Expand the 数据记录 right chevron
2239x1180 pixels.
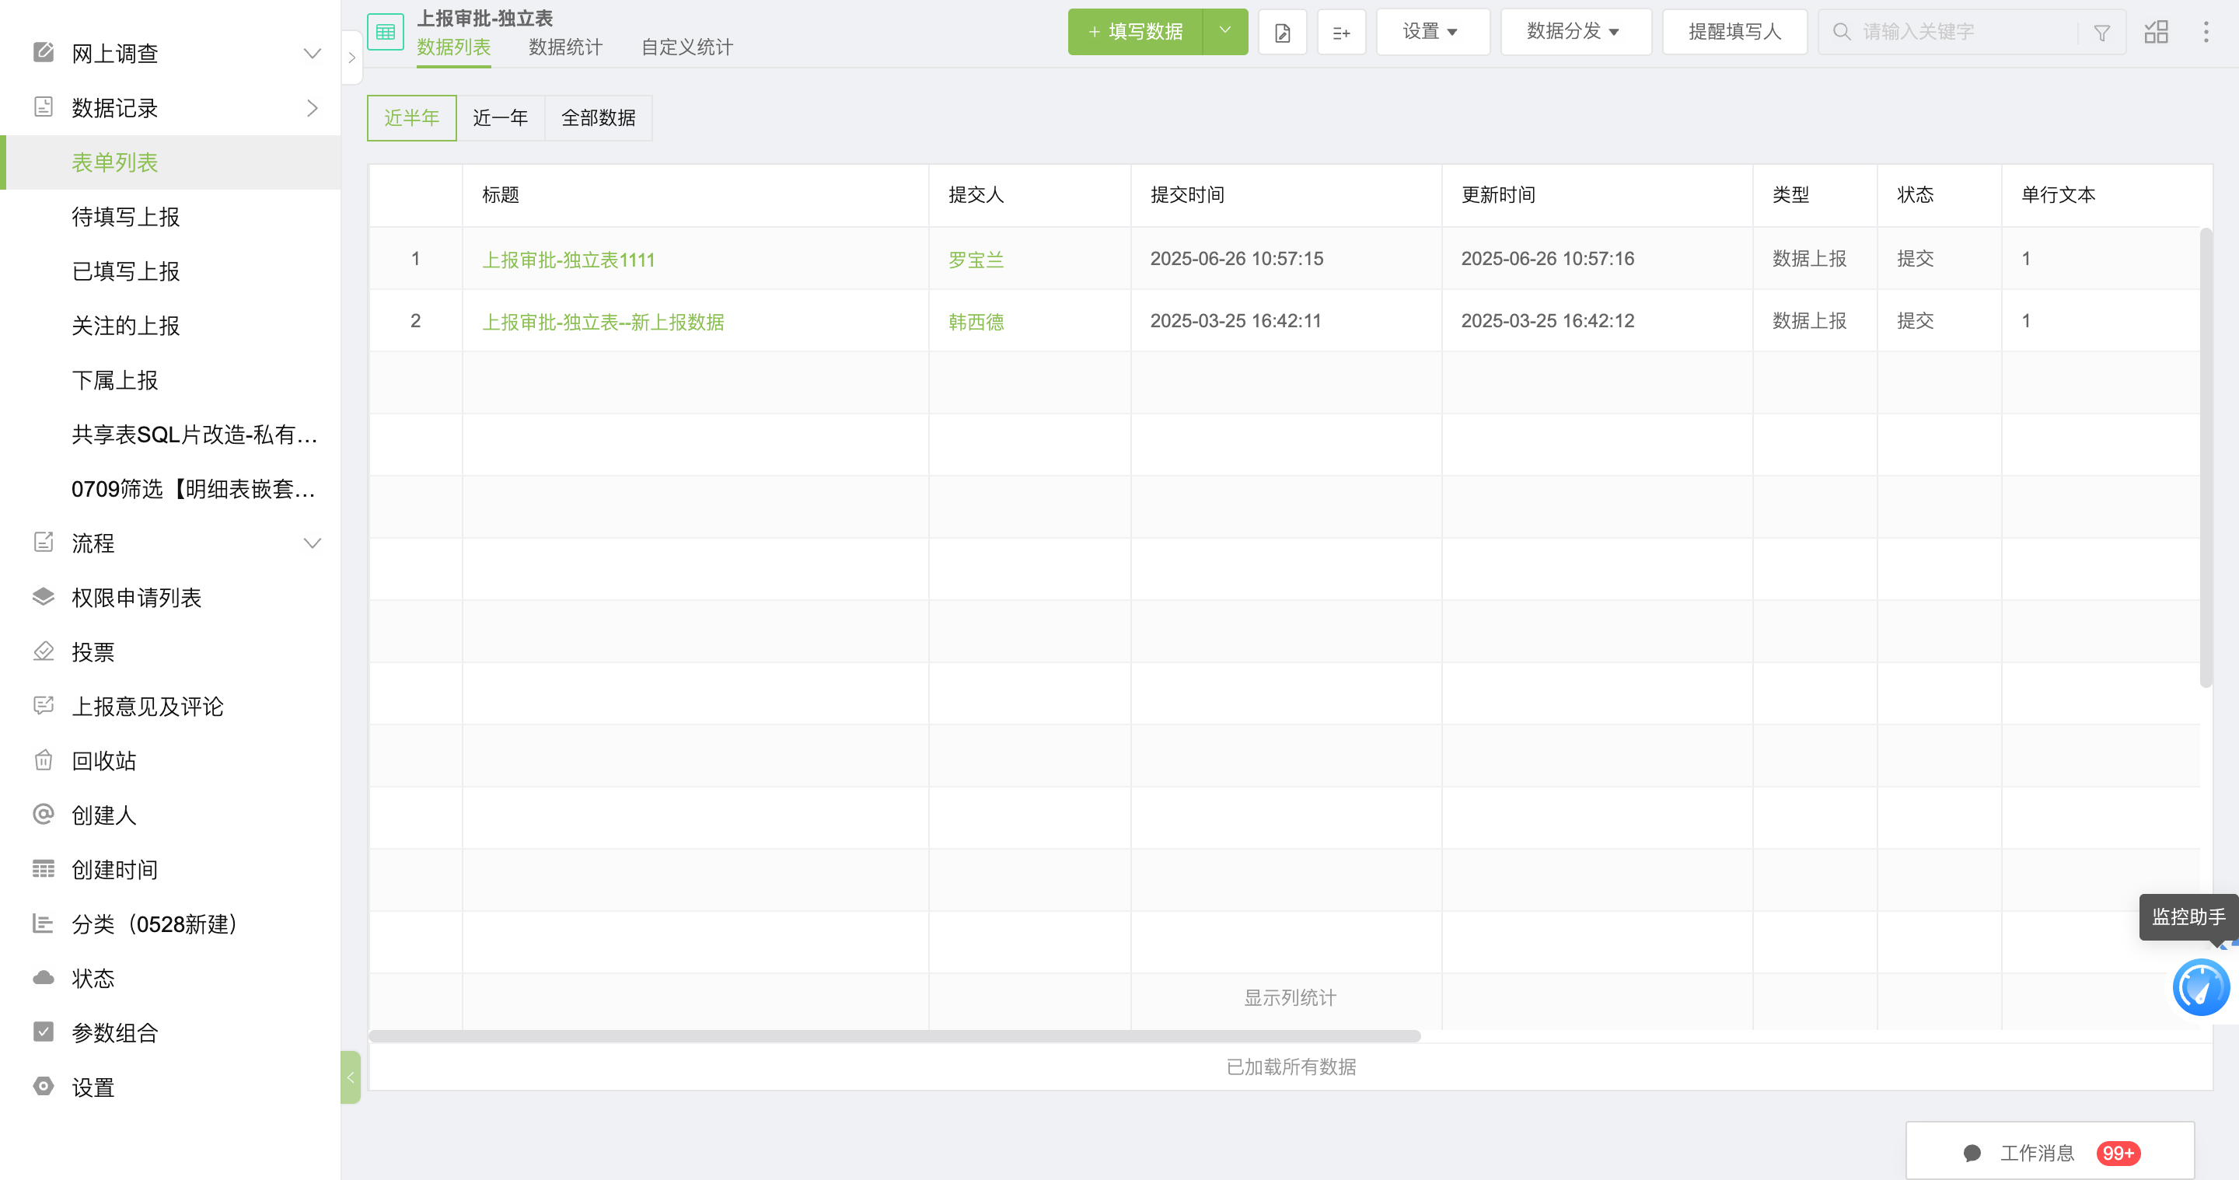tap(312, 108)
